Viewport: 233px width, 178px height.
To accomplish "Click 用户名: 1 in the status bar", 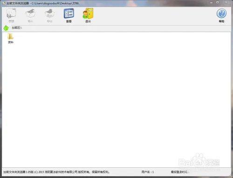I will tap(148, 172).
